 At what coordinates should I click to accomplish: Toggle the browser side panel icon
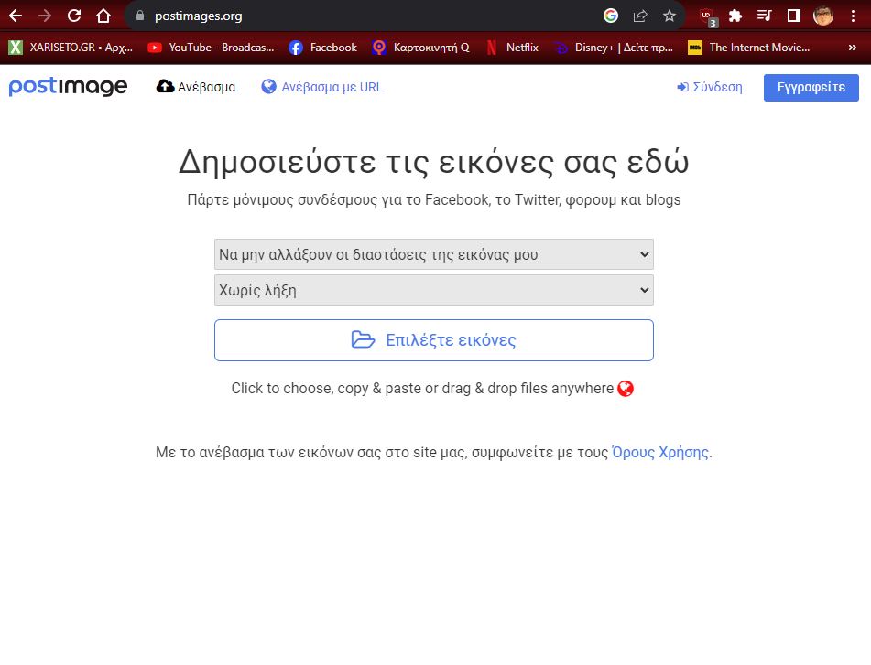coord(794,16)
